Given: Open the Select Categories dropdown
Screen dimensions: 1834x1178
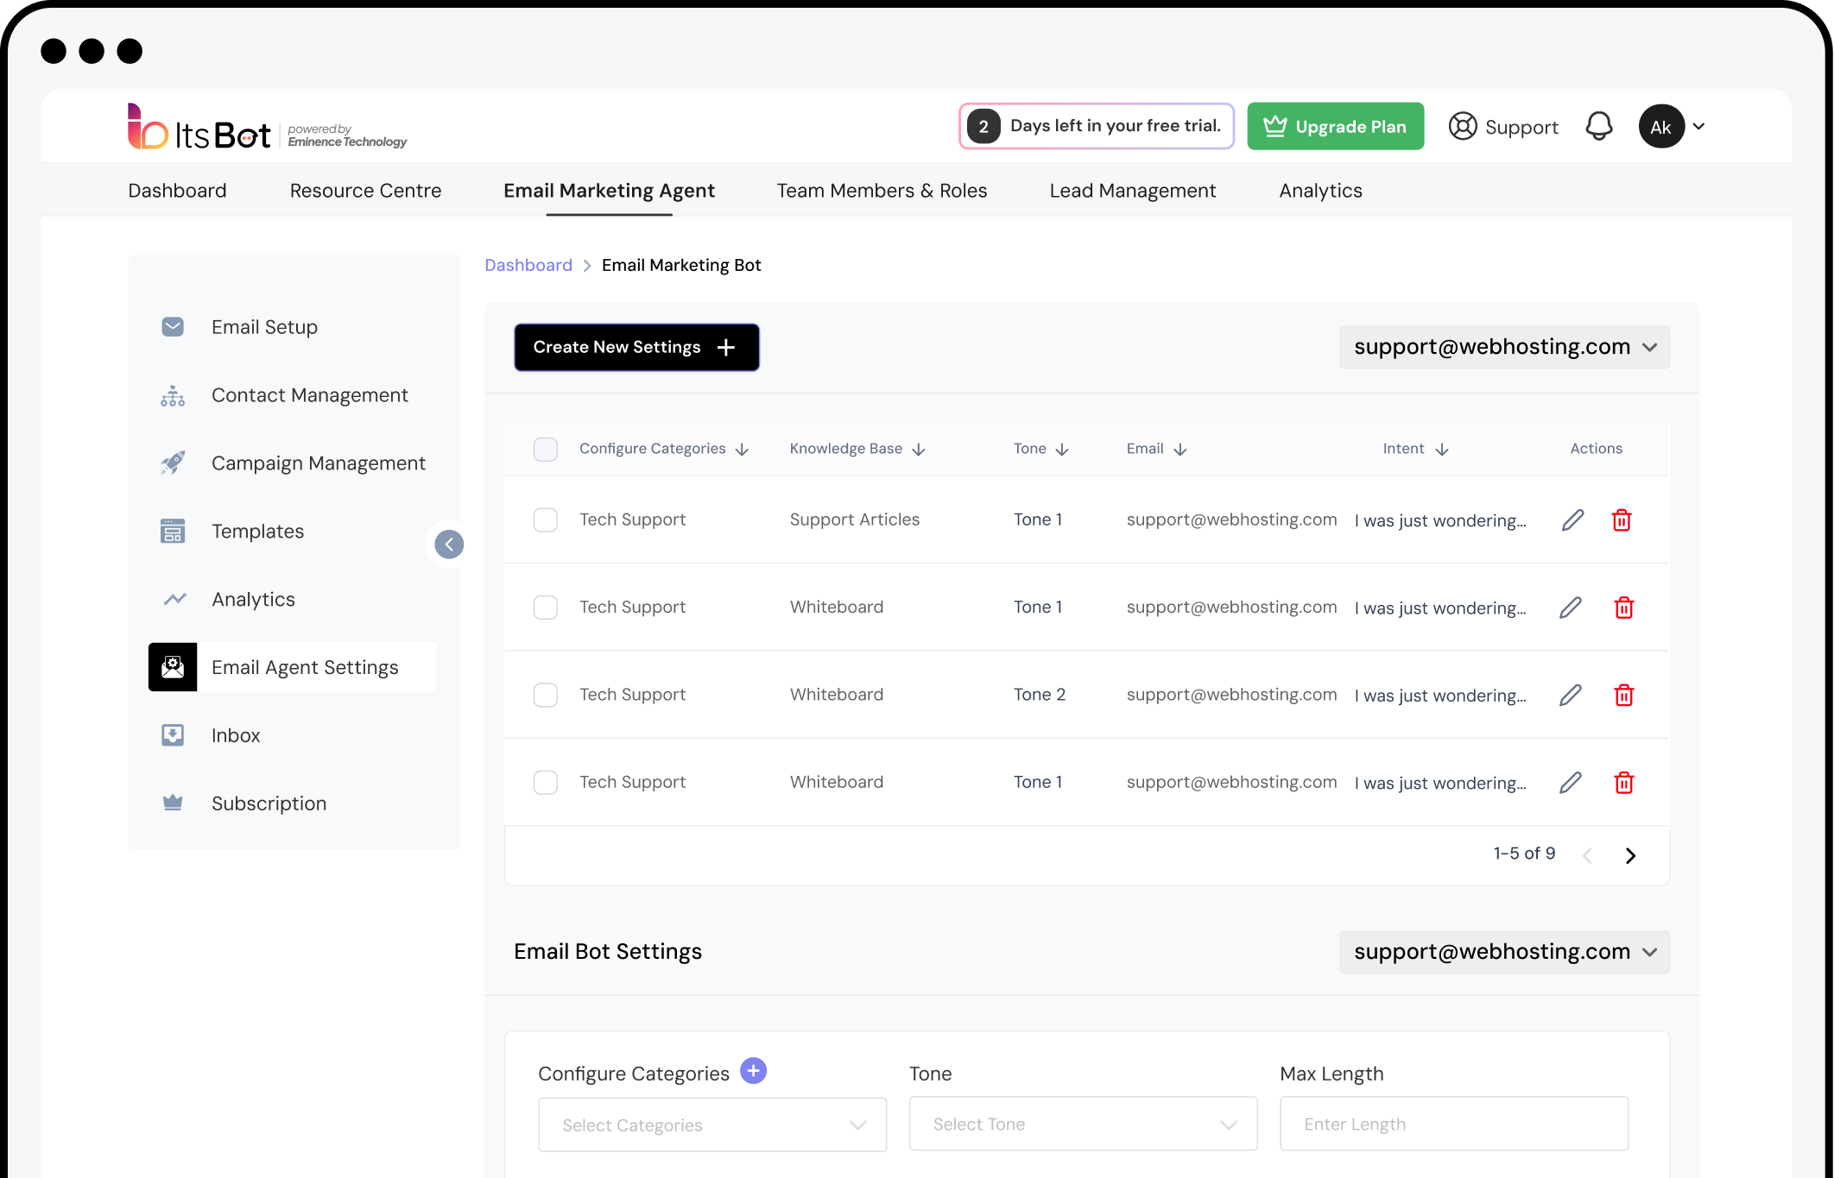Looking at the screenshot, I should tap(711, 1124).
